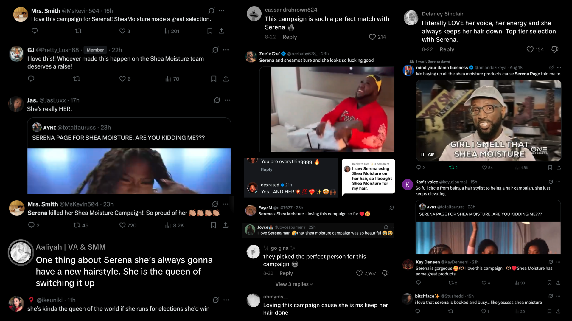Click Grok icon on @ikeuniki tweet
Screen dimensions: 572x321
point(216,300)
